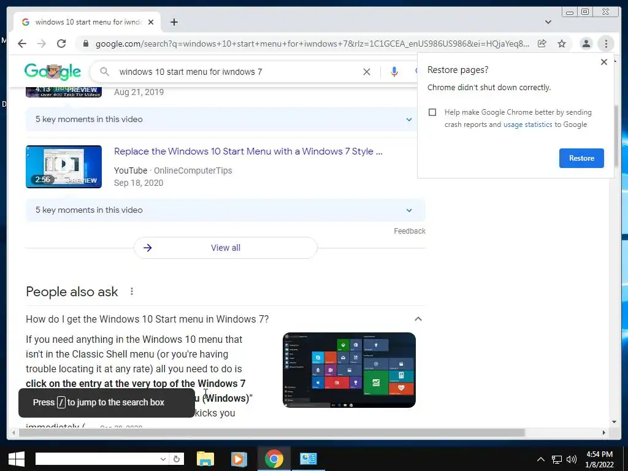The image size is (628, 471).
Task: Open site info via padlock icon
Action: (x=86, y=44)
